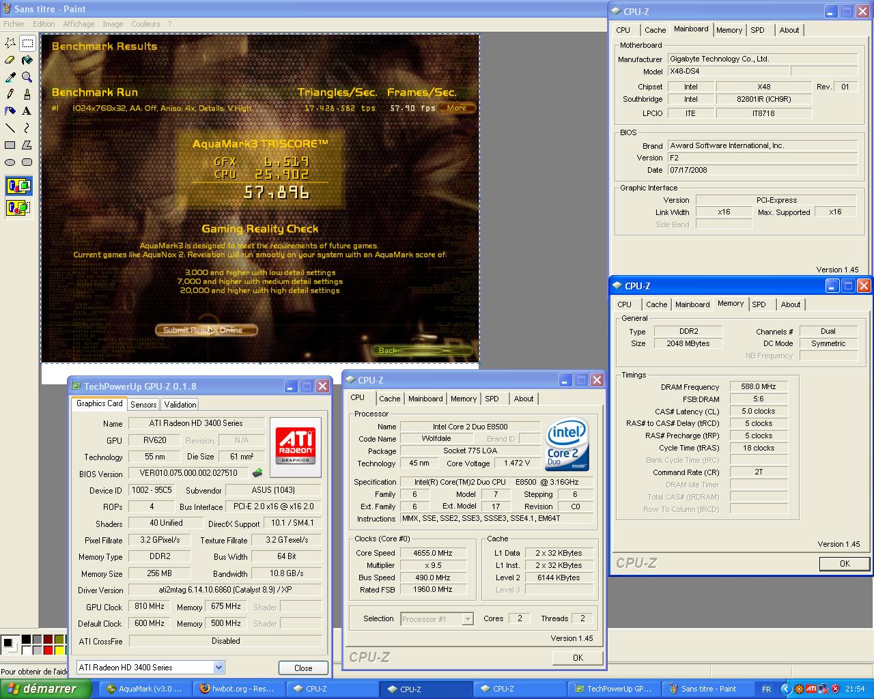Screen dimensions: 874x699
Task: Pick the Rectangle shape tool
Action: tap(10, 145)
